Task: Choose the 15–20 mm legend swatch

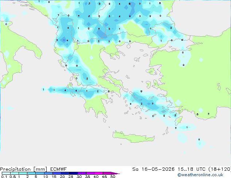Action: tap(56, 173)
